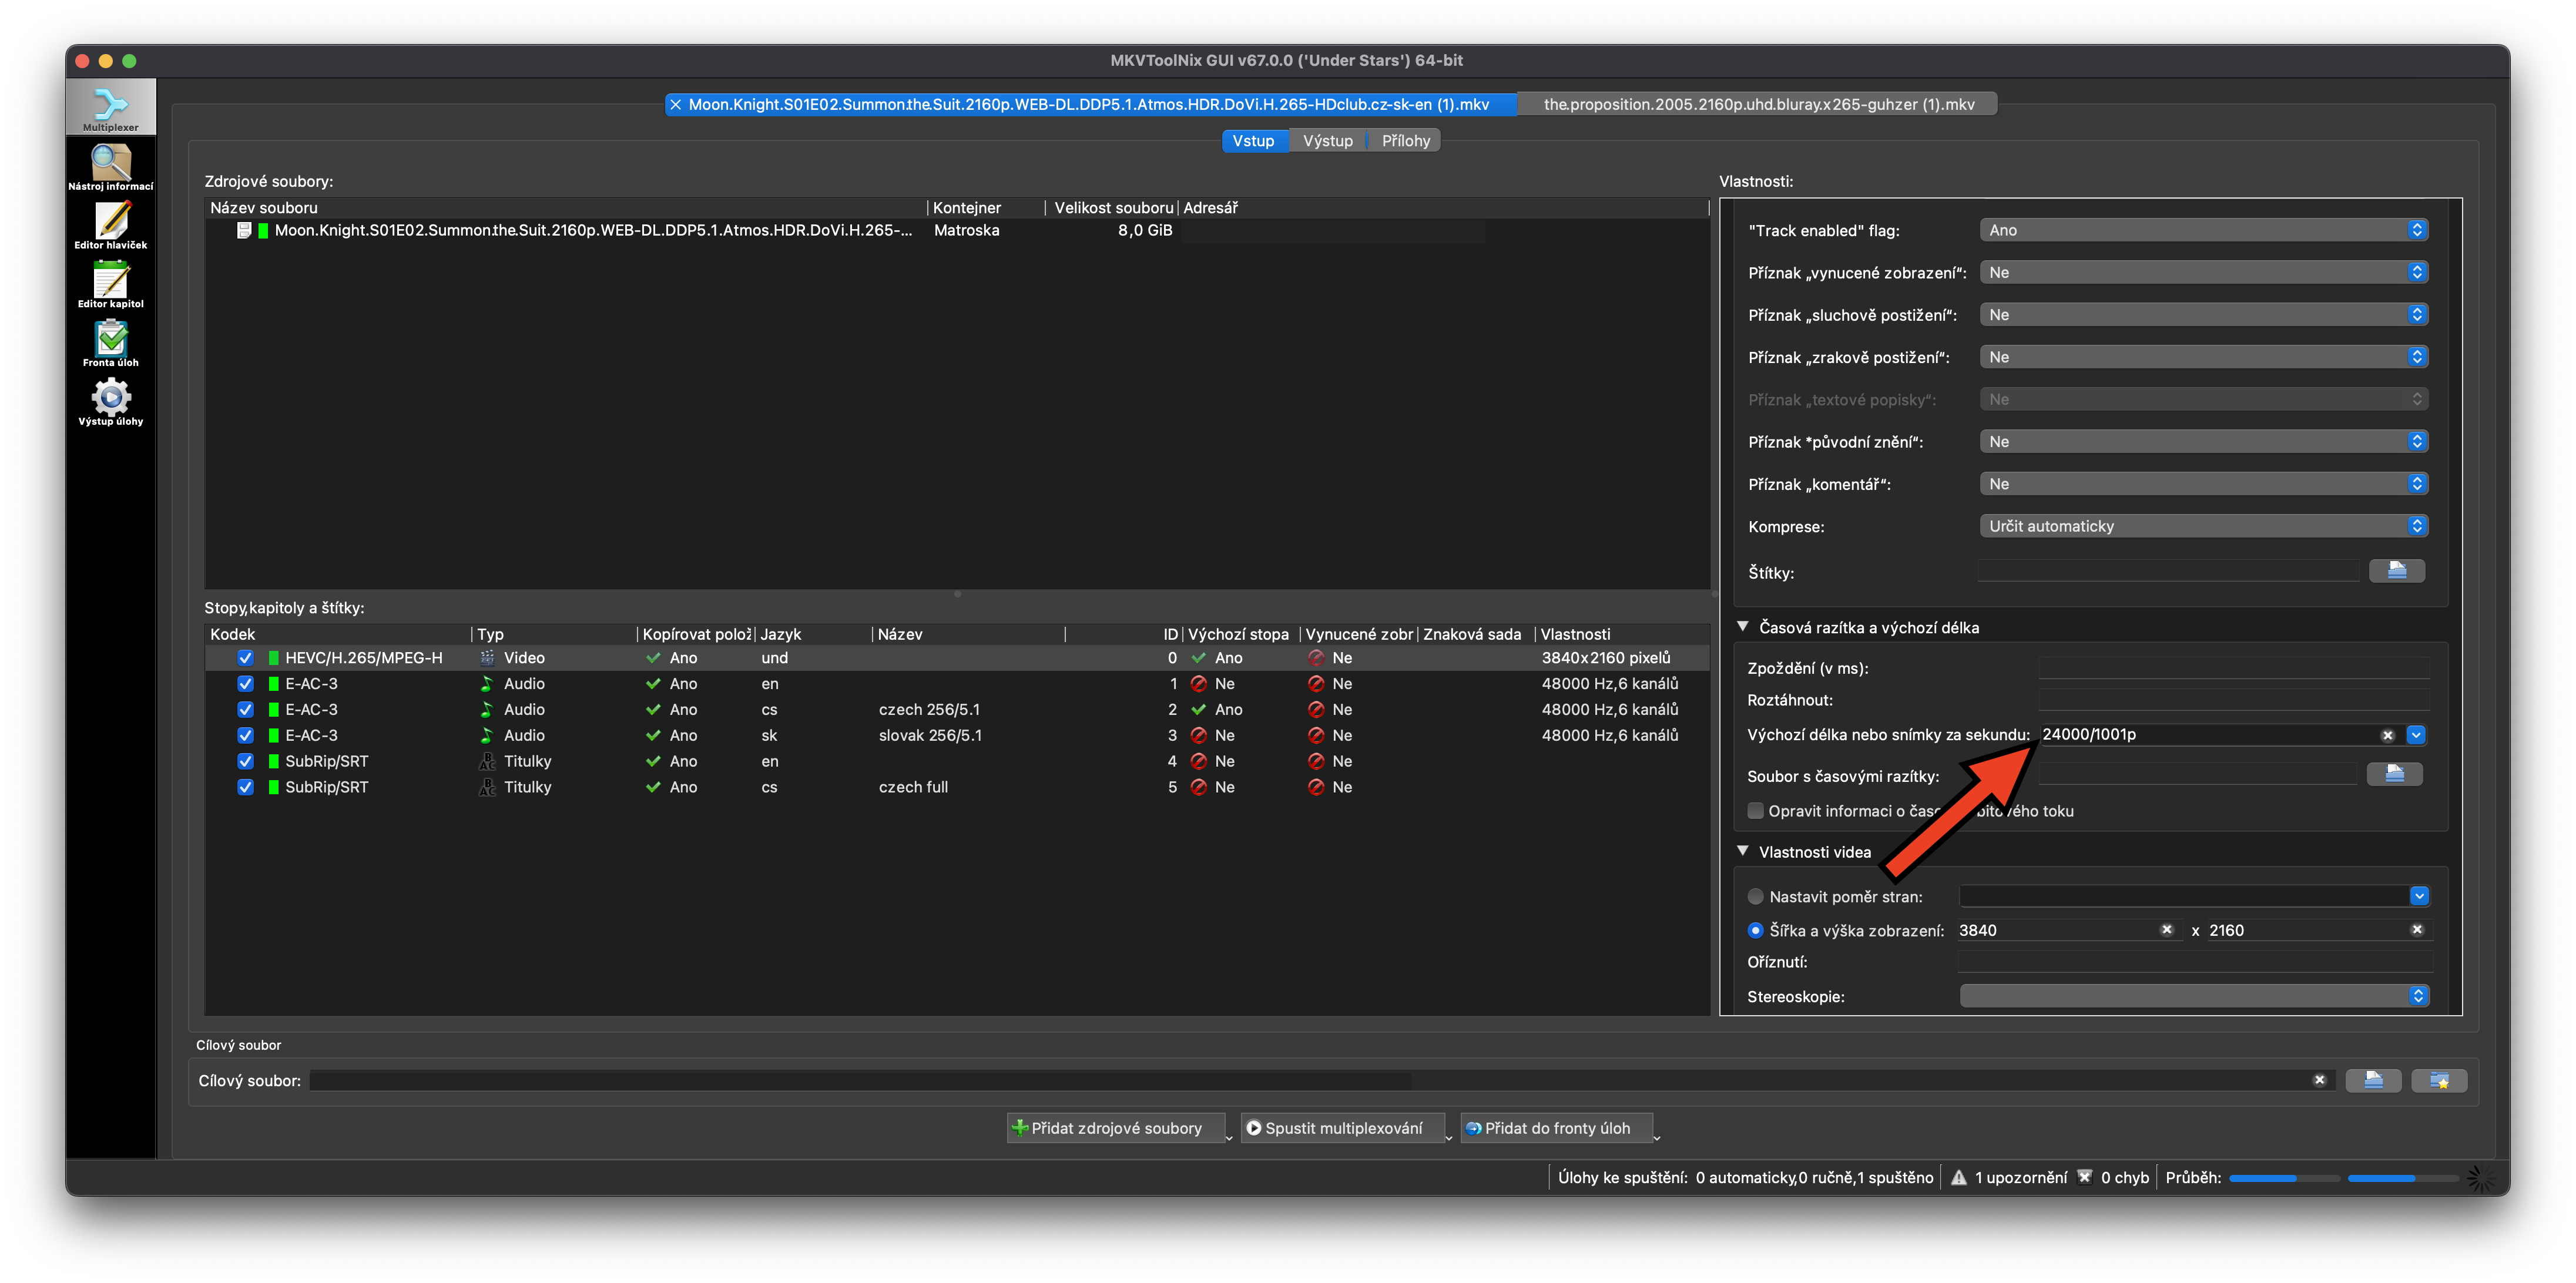Clear the default duration field value
Image resolution: width=2576 pixels, height=1283 pixels.
[x=2387, y=735]
